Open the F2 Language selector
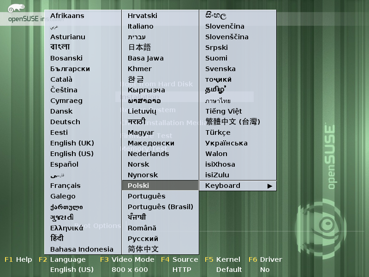 click(x=62, y=259)
